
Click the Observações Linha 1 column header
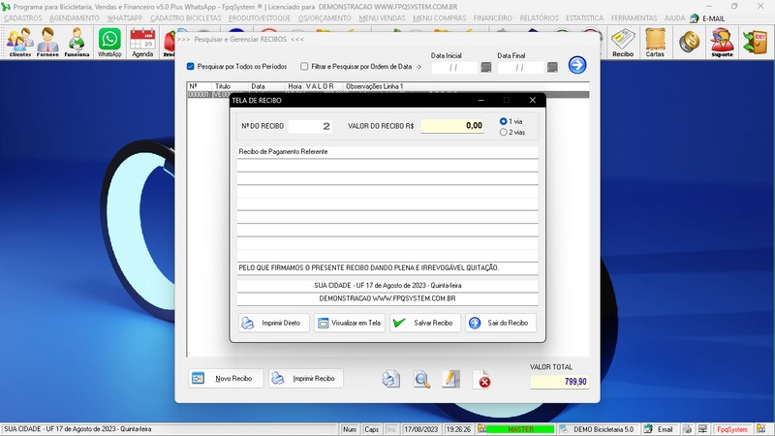pyautogui.click(x=375, y=86)
